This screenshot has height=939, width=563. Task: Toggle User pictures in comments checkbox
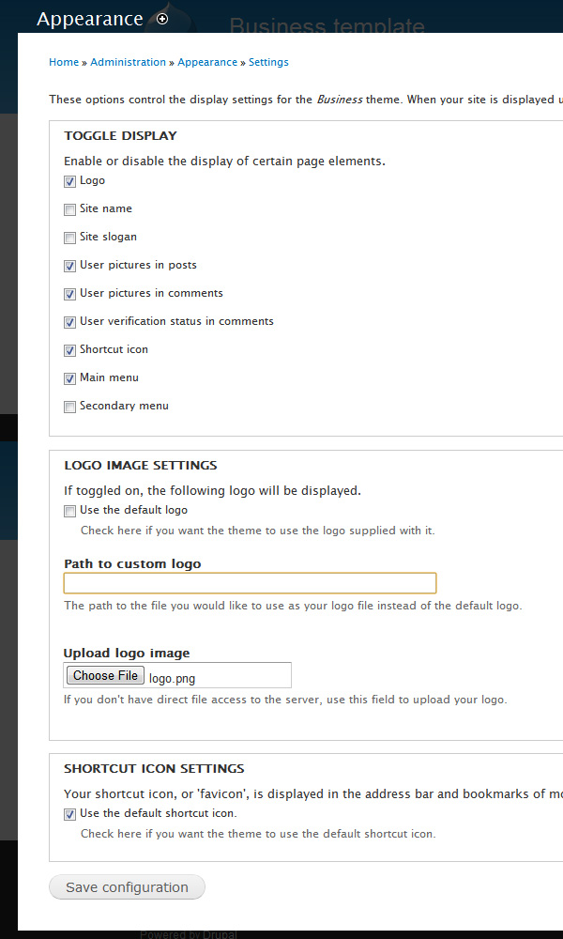pyautogui.click(x=70, y=294)
